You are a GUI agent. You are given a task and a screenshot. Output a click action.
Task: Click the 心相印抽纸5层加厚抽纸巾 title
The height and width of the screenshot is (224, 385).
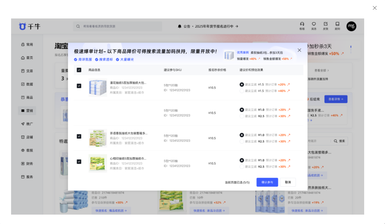[x=128, y=159]
